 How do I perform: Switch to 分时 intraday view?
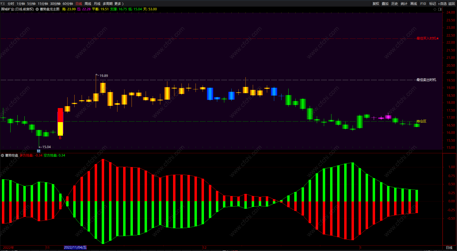(11, 4)
